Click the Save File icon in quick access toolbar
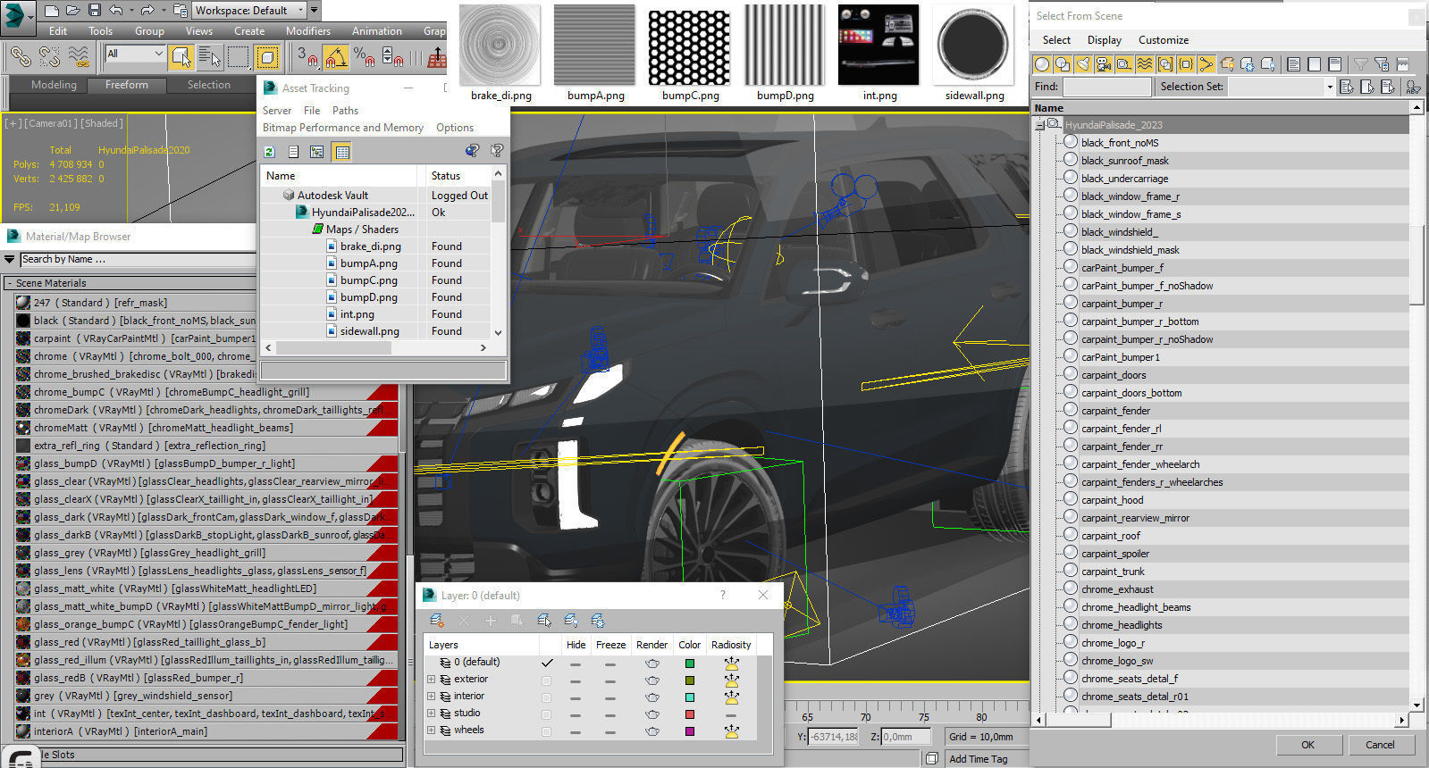 click(x=95, y=11)
